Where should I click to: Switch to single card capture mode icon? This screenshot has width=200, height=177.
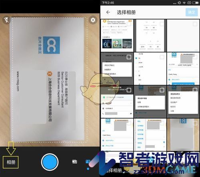[88, 161]
